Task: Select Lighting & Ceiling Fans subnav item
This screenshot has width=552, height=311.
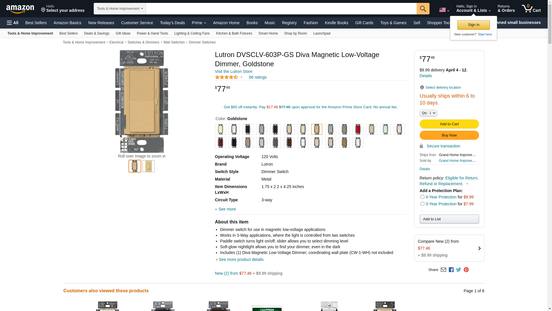Action: (x=192, y=33)
